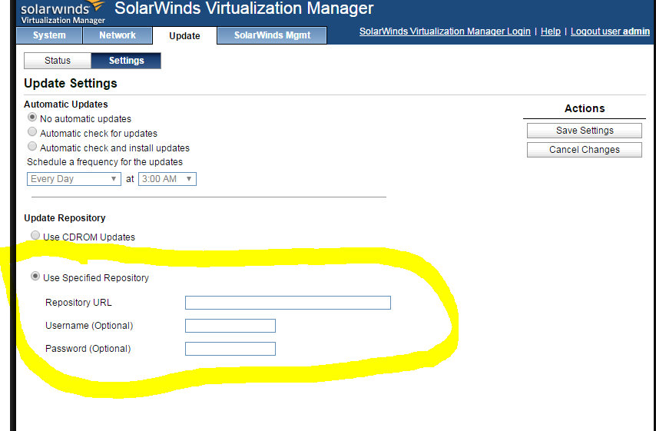Click the SolarWinds Virtualization Manager logo
656x431 pixels.
pyautogui.click(x=63, y=12)
